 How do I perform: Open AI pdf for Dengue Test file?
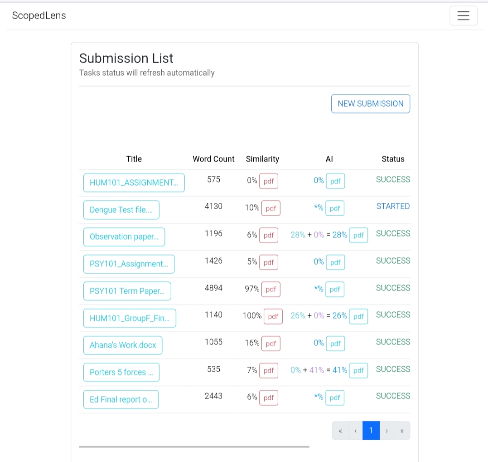pos(335,208)
